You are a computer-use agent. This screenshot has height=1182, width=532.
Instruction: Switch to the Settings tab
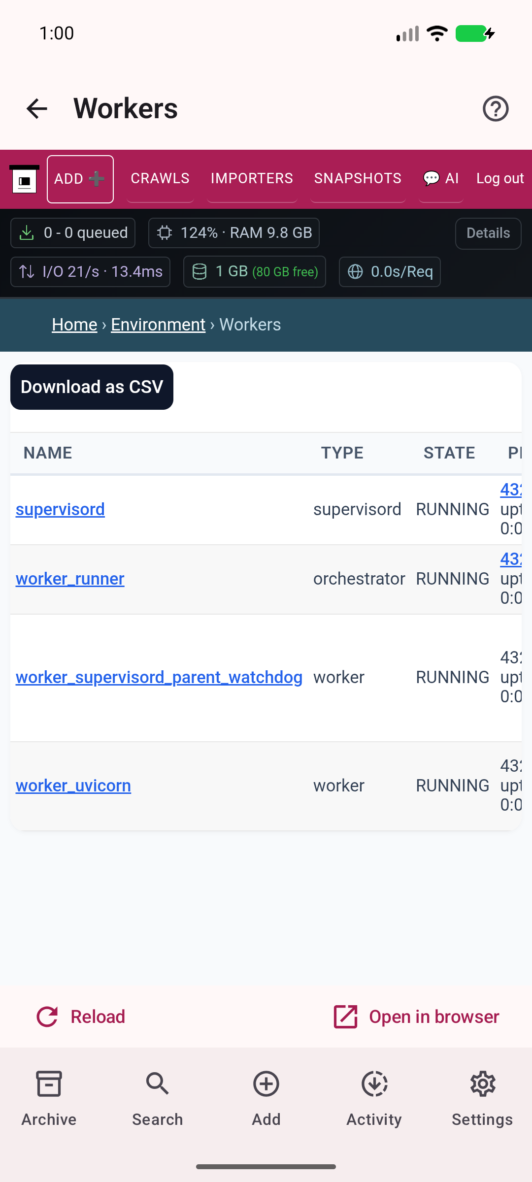pos(483,1099)
